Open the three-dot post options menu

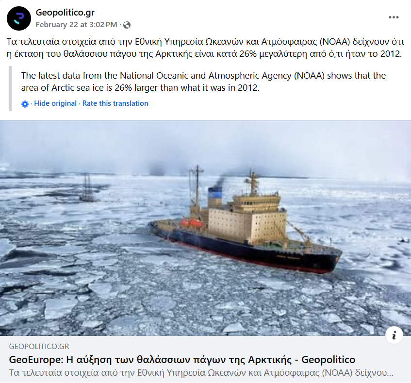394,17
